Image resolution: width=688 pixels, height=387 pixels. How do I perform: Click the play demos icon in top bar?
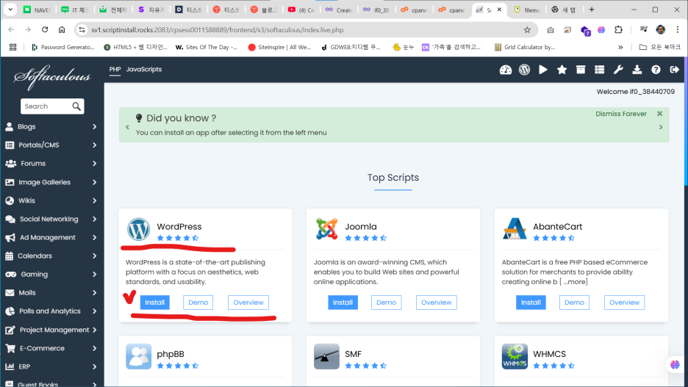pyautogui.click(x=543, y=70)
